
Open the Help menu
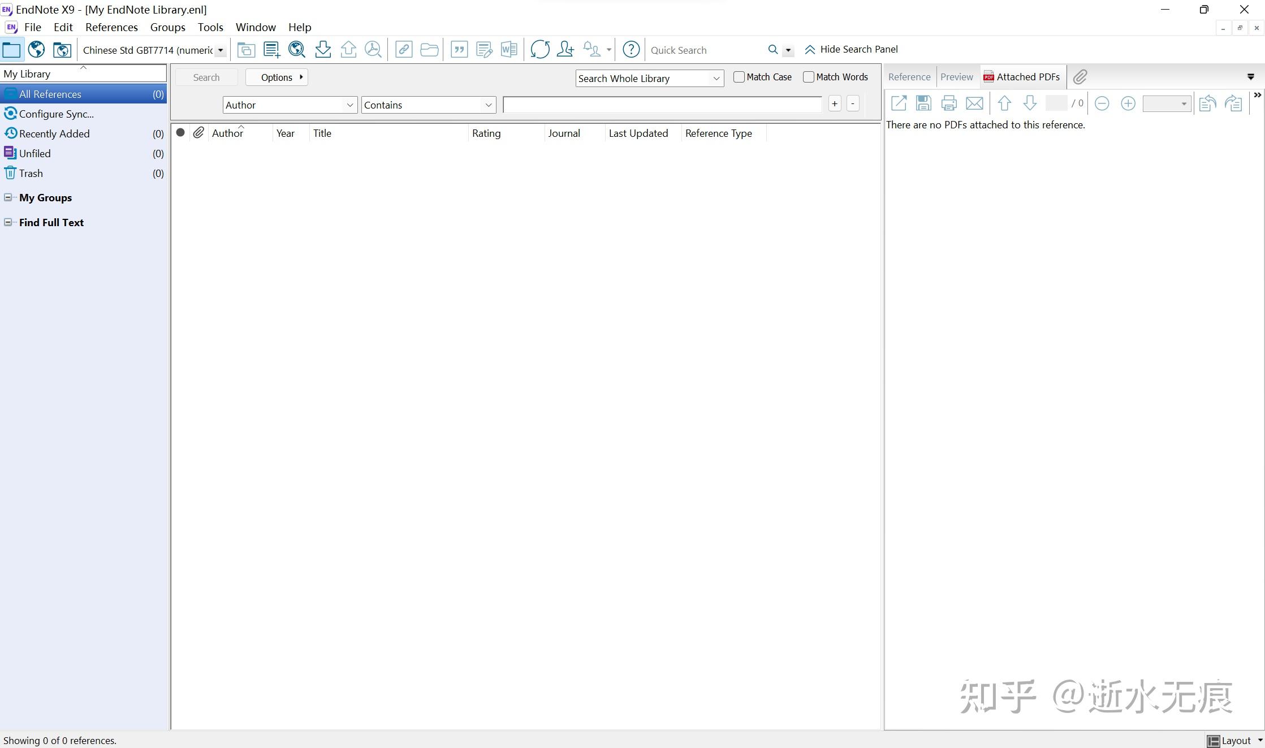tap(300, 27)
